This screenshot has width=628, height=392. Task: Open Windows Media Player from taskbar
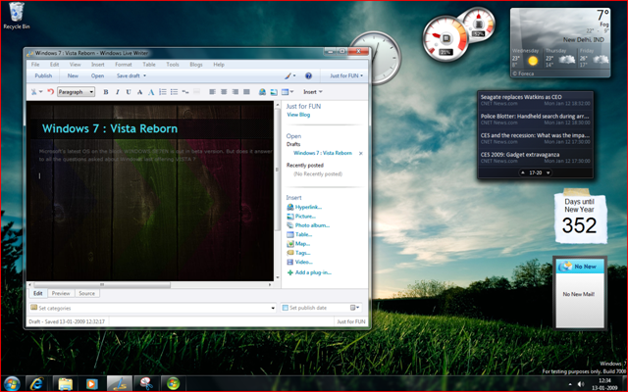pyautogui.click(x=92, y=383)
